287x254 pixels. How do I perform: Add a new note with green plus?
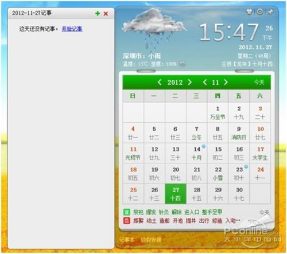click(x=98, y=14)
